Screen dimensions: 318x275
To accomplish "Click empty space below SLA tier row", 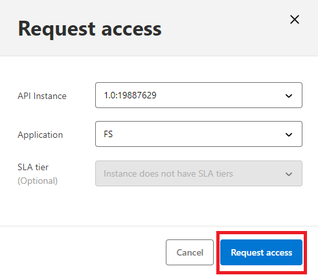I will (x=159, y=206).
